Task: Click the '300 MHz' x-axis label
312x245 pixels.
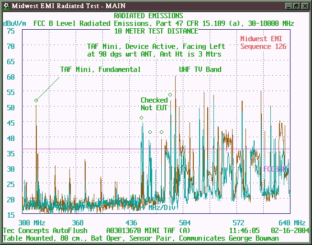Action: point(32,223)
